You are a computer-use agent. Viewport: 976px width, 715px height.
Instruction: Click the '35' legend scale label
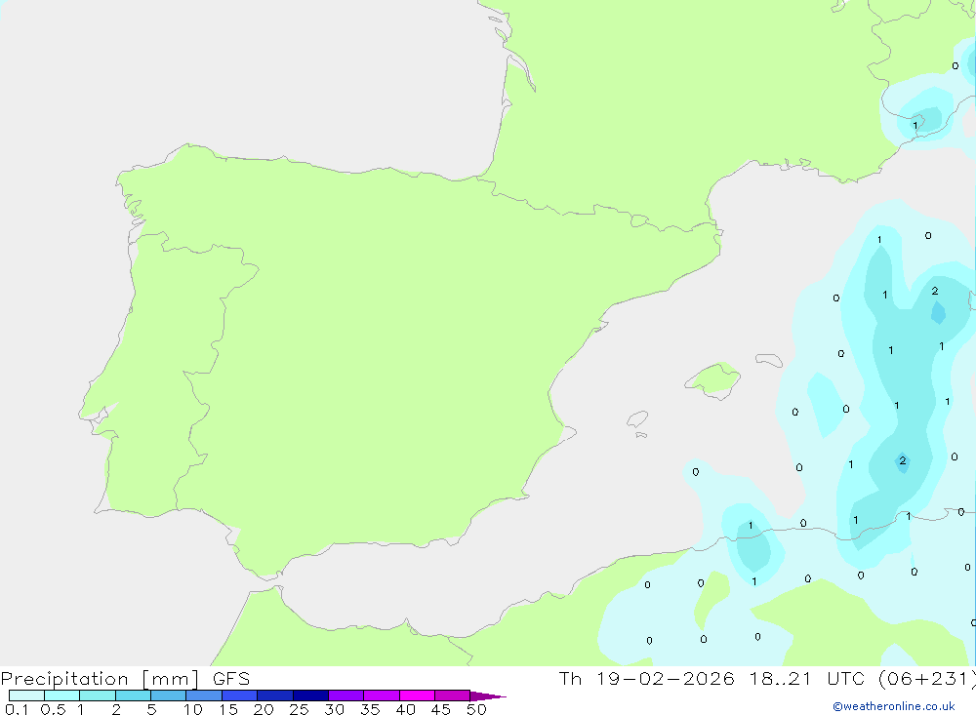point(370,709)
